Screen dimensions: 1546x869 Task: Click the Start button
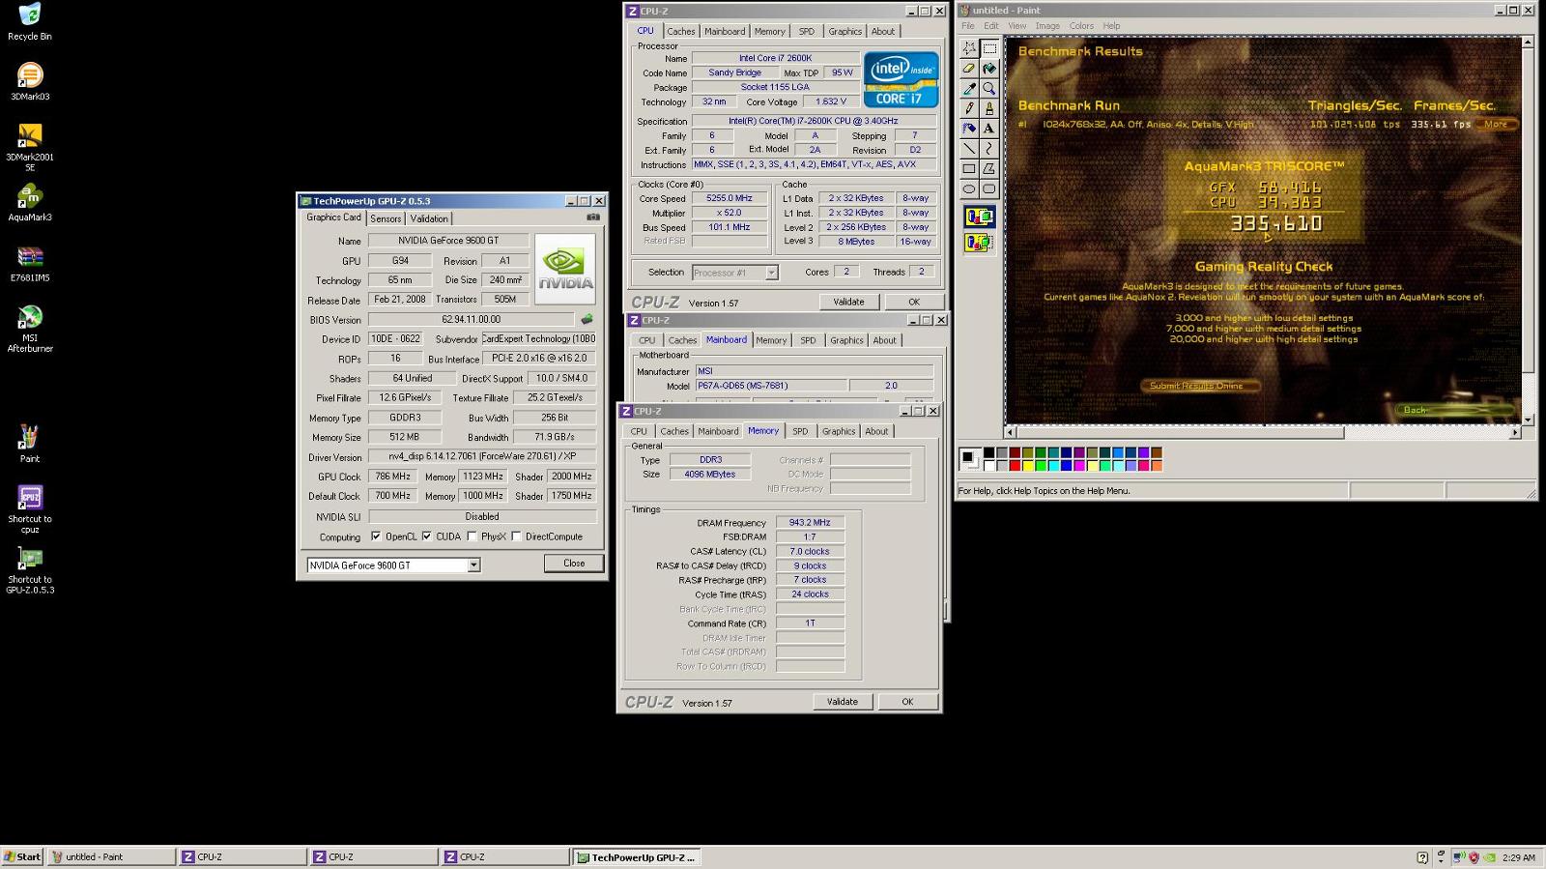click(x=22, y=856)
